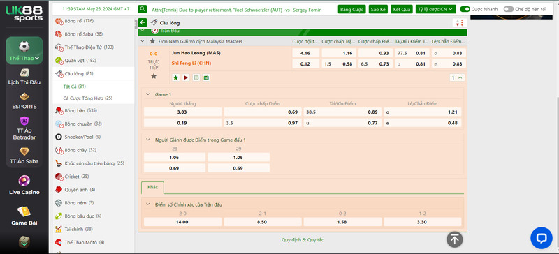Viewport: 559px width, 254px height.
Task: Open Lịch Thi Đấu schedule
Action: click(x=24, y=77)
